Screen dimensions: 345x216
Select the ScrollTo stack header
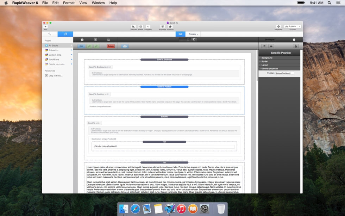164,117
